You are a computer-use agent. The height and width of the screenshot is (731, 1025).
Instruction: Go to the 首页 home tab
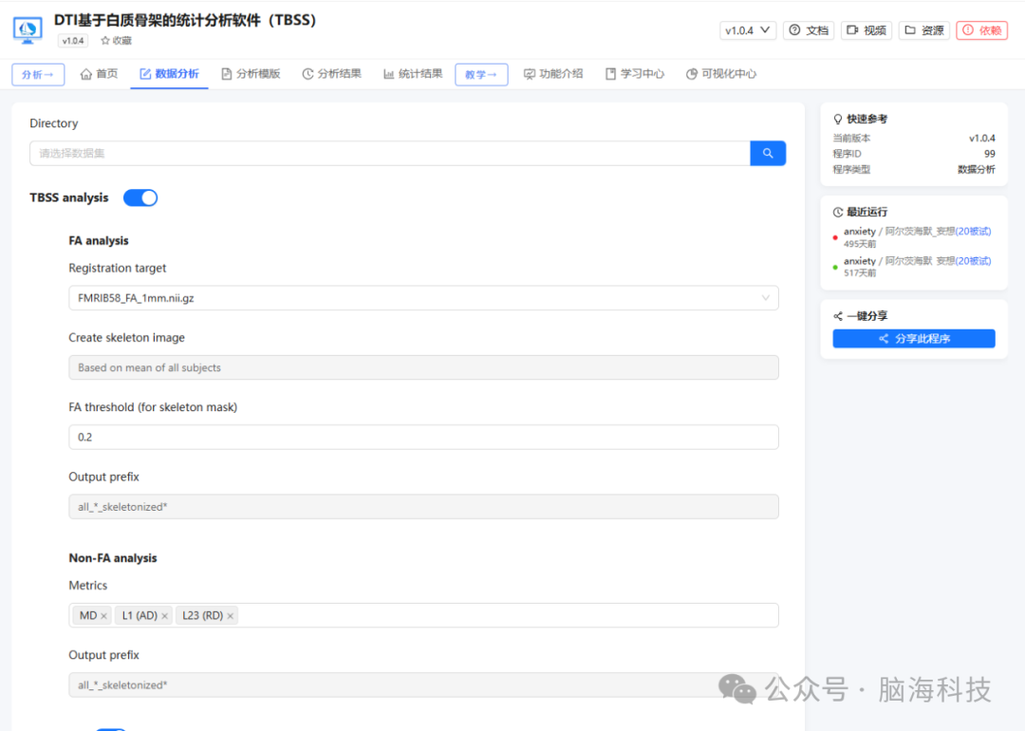tap(100, 74)
